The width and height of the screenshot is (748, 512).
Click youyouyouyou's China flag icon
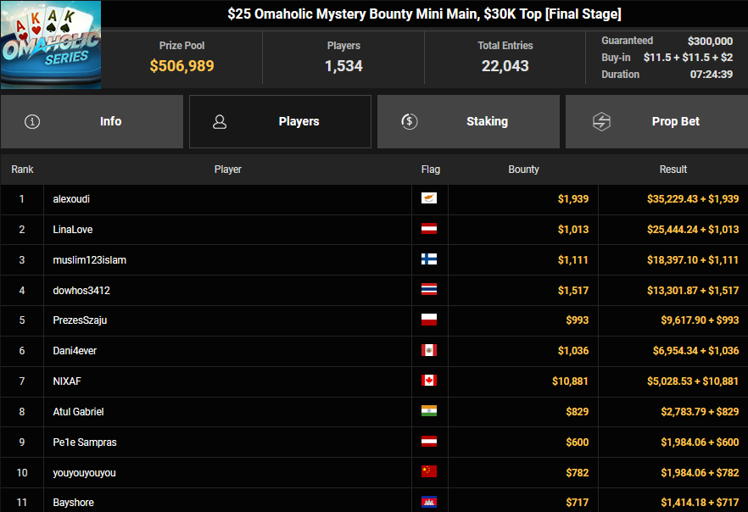coord(429,472)
